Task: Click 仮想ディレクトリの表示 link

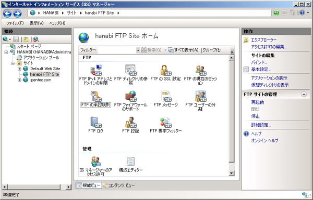Action: click(x=270, y=85)
